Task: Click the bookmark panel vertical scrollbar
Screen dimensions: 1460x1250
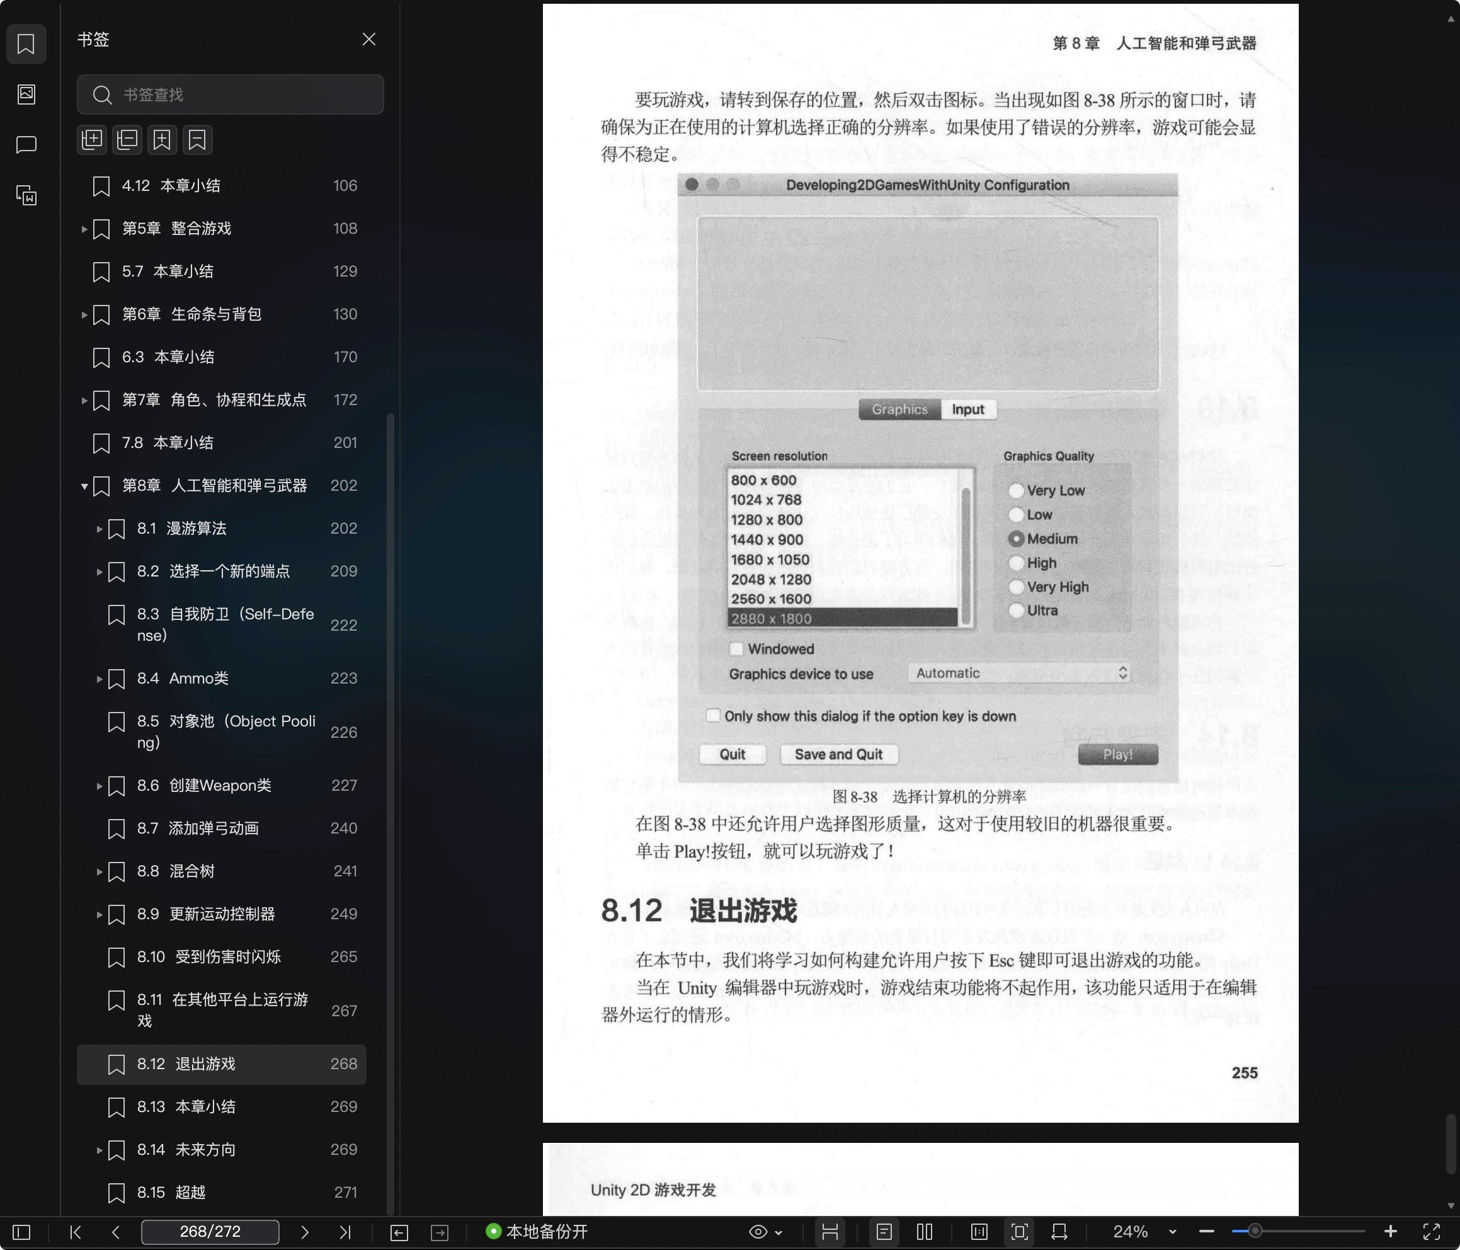Action: (391, 813)
